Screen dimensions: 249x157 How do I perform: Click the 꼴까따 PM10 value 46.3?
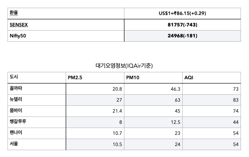pos(175,89)
